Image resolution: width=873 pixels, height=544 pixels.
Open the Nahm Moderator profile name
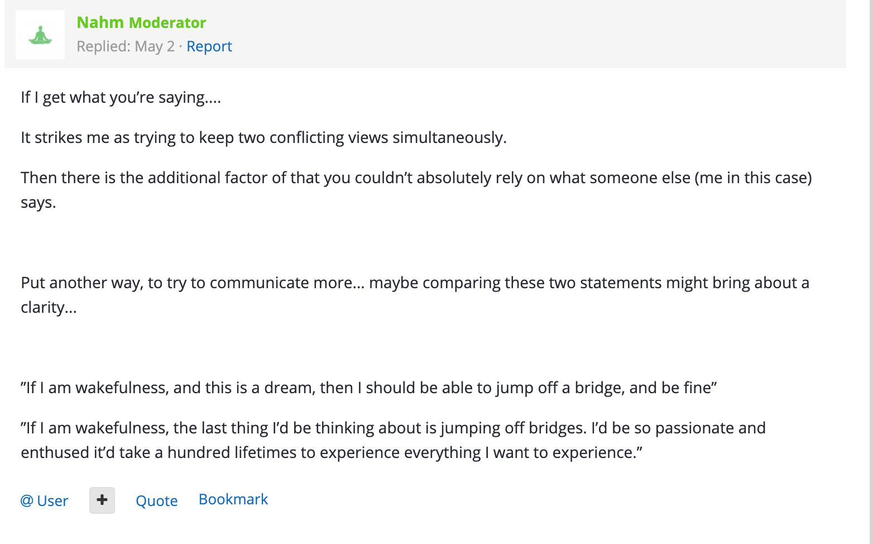point(141,22)
